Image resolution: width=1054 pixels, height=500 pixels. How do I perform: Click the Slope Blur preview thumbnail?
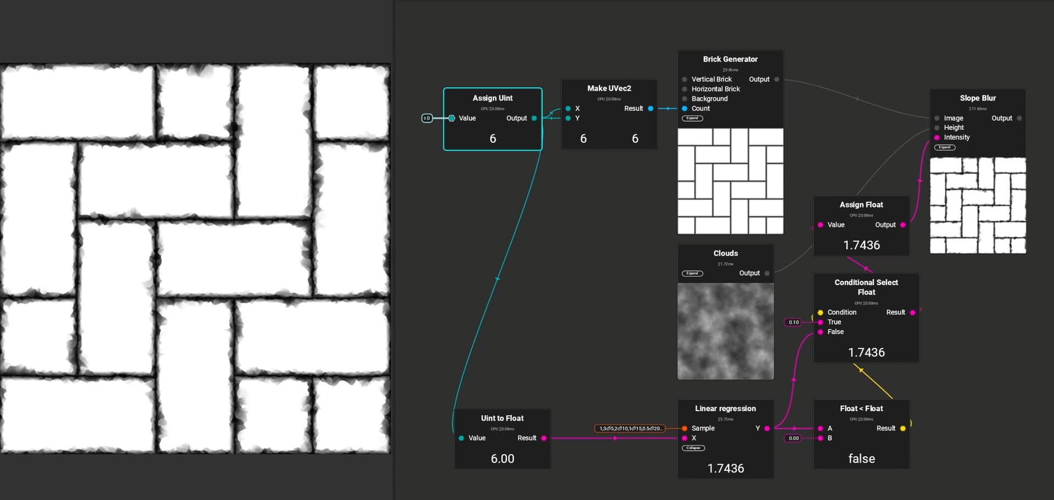[x=977, y=206]
